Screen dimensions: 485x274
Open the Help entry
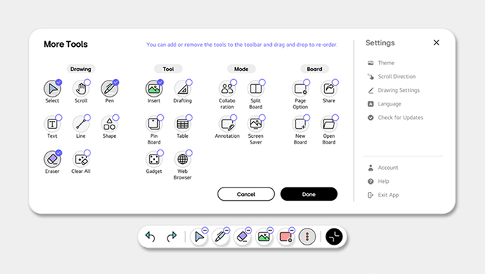click(x=378, y=181)
